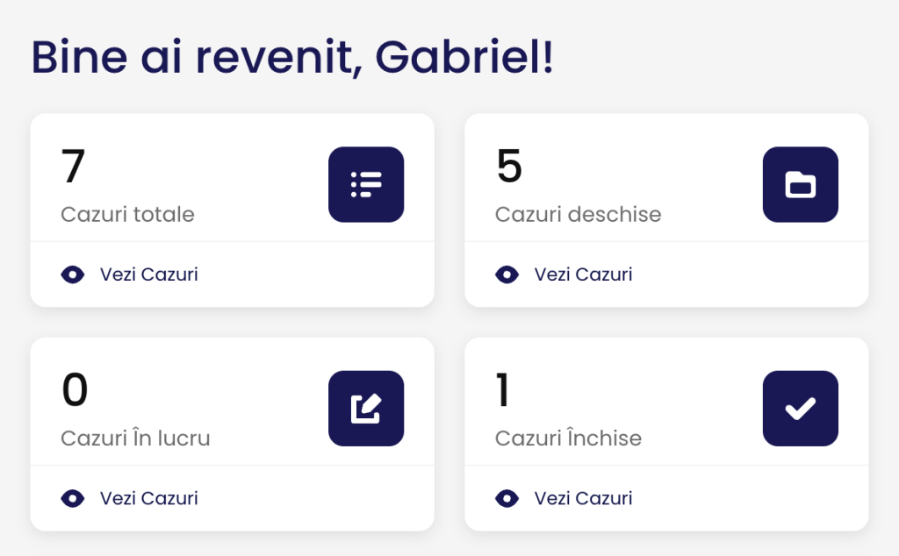Select the in-progress cases count 0

coord(75,390)
